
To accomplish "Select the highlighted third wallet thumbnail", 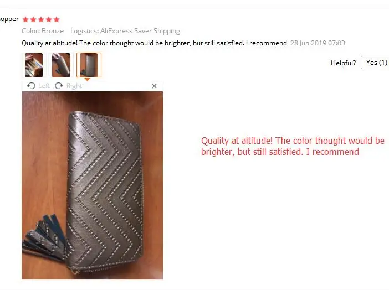I will tap(89, 65).
